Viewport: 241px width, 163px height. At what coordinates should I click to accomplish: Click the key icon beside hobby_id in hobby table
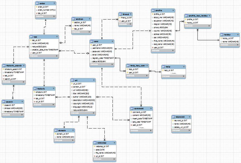click(x=221, y=38)
